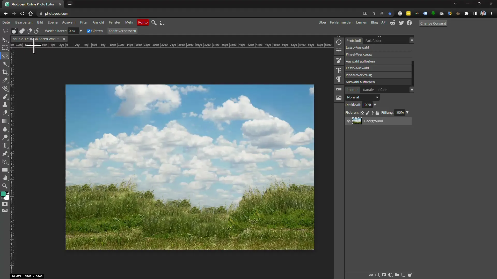497x279 pixels.
Task: Delete layer with trash icon
Action: (410, 275)
